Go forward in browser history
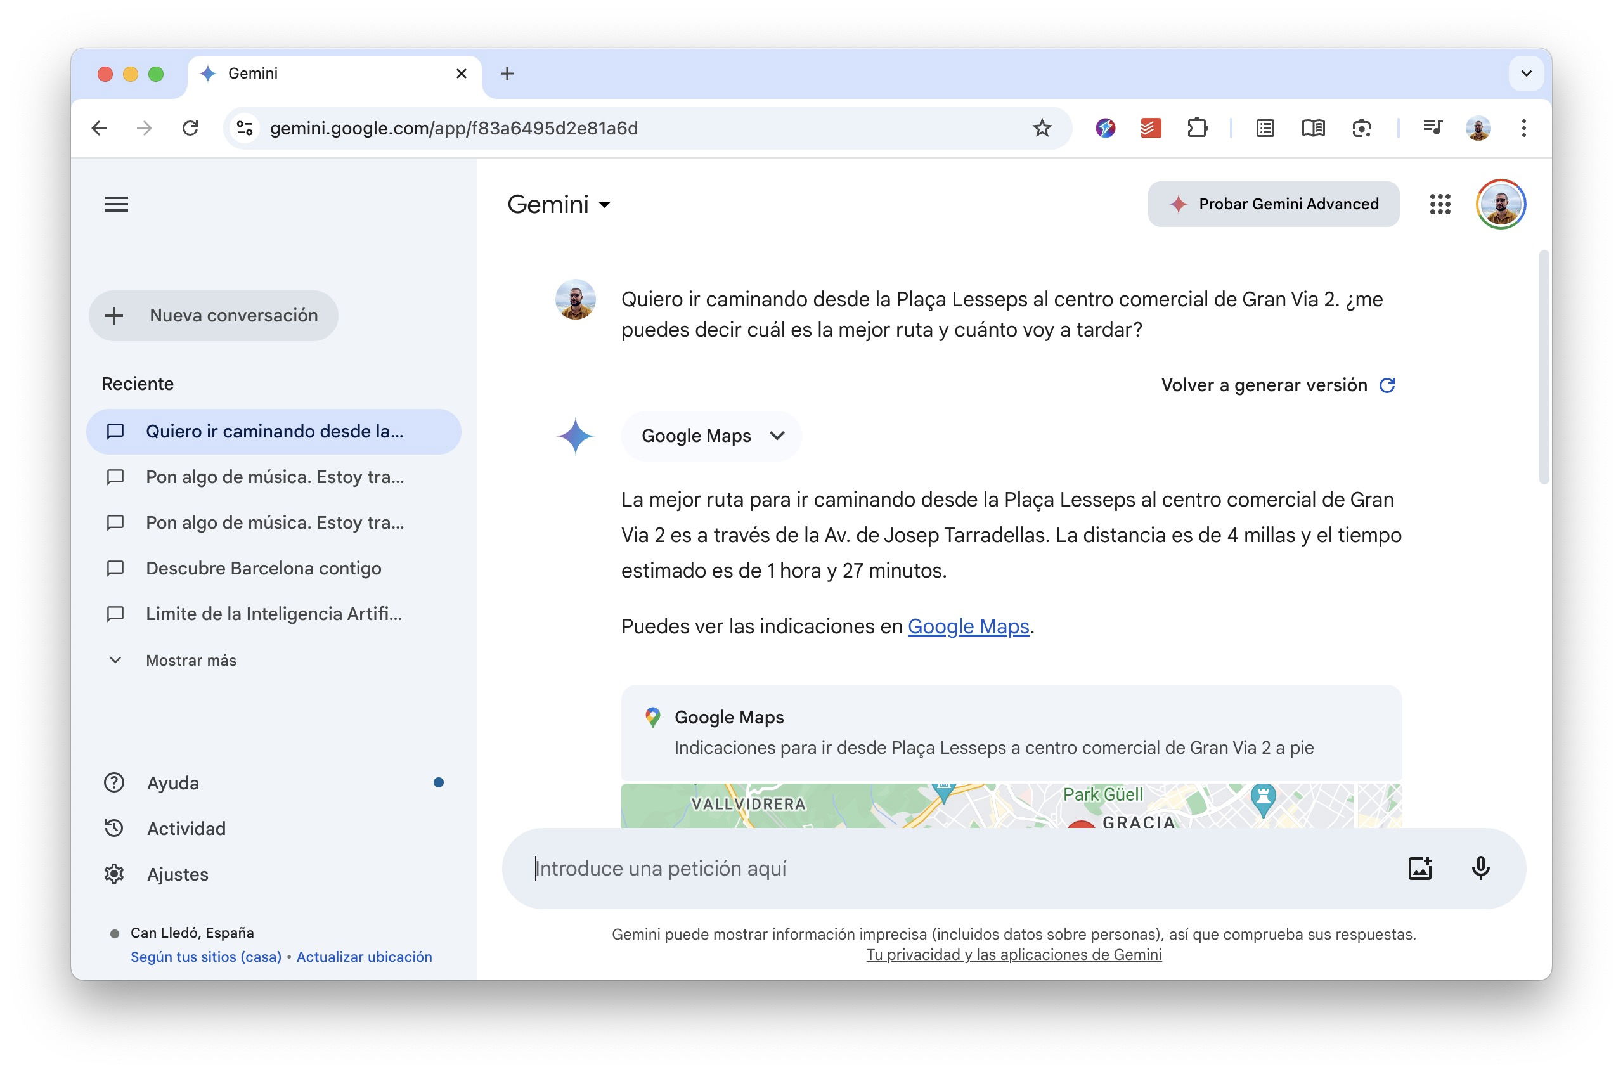The height and width of the screenshot is (1074, 1623). pos(145,128)
